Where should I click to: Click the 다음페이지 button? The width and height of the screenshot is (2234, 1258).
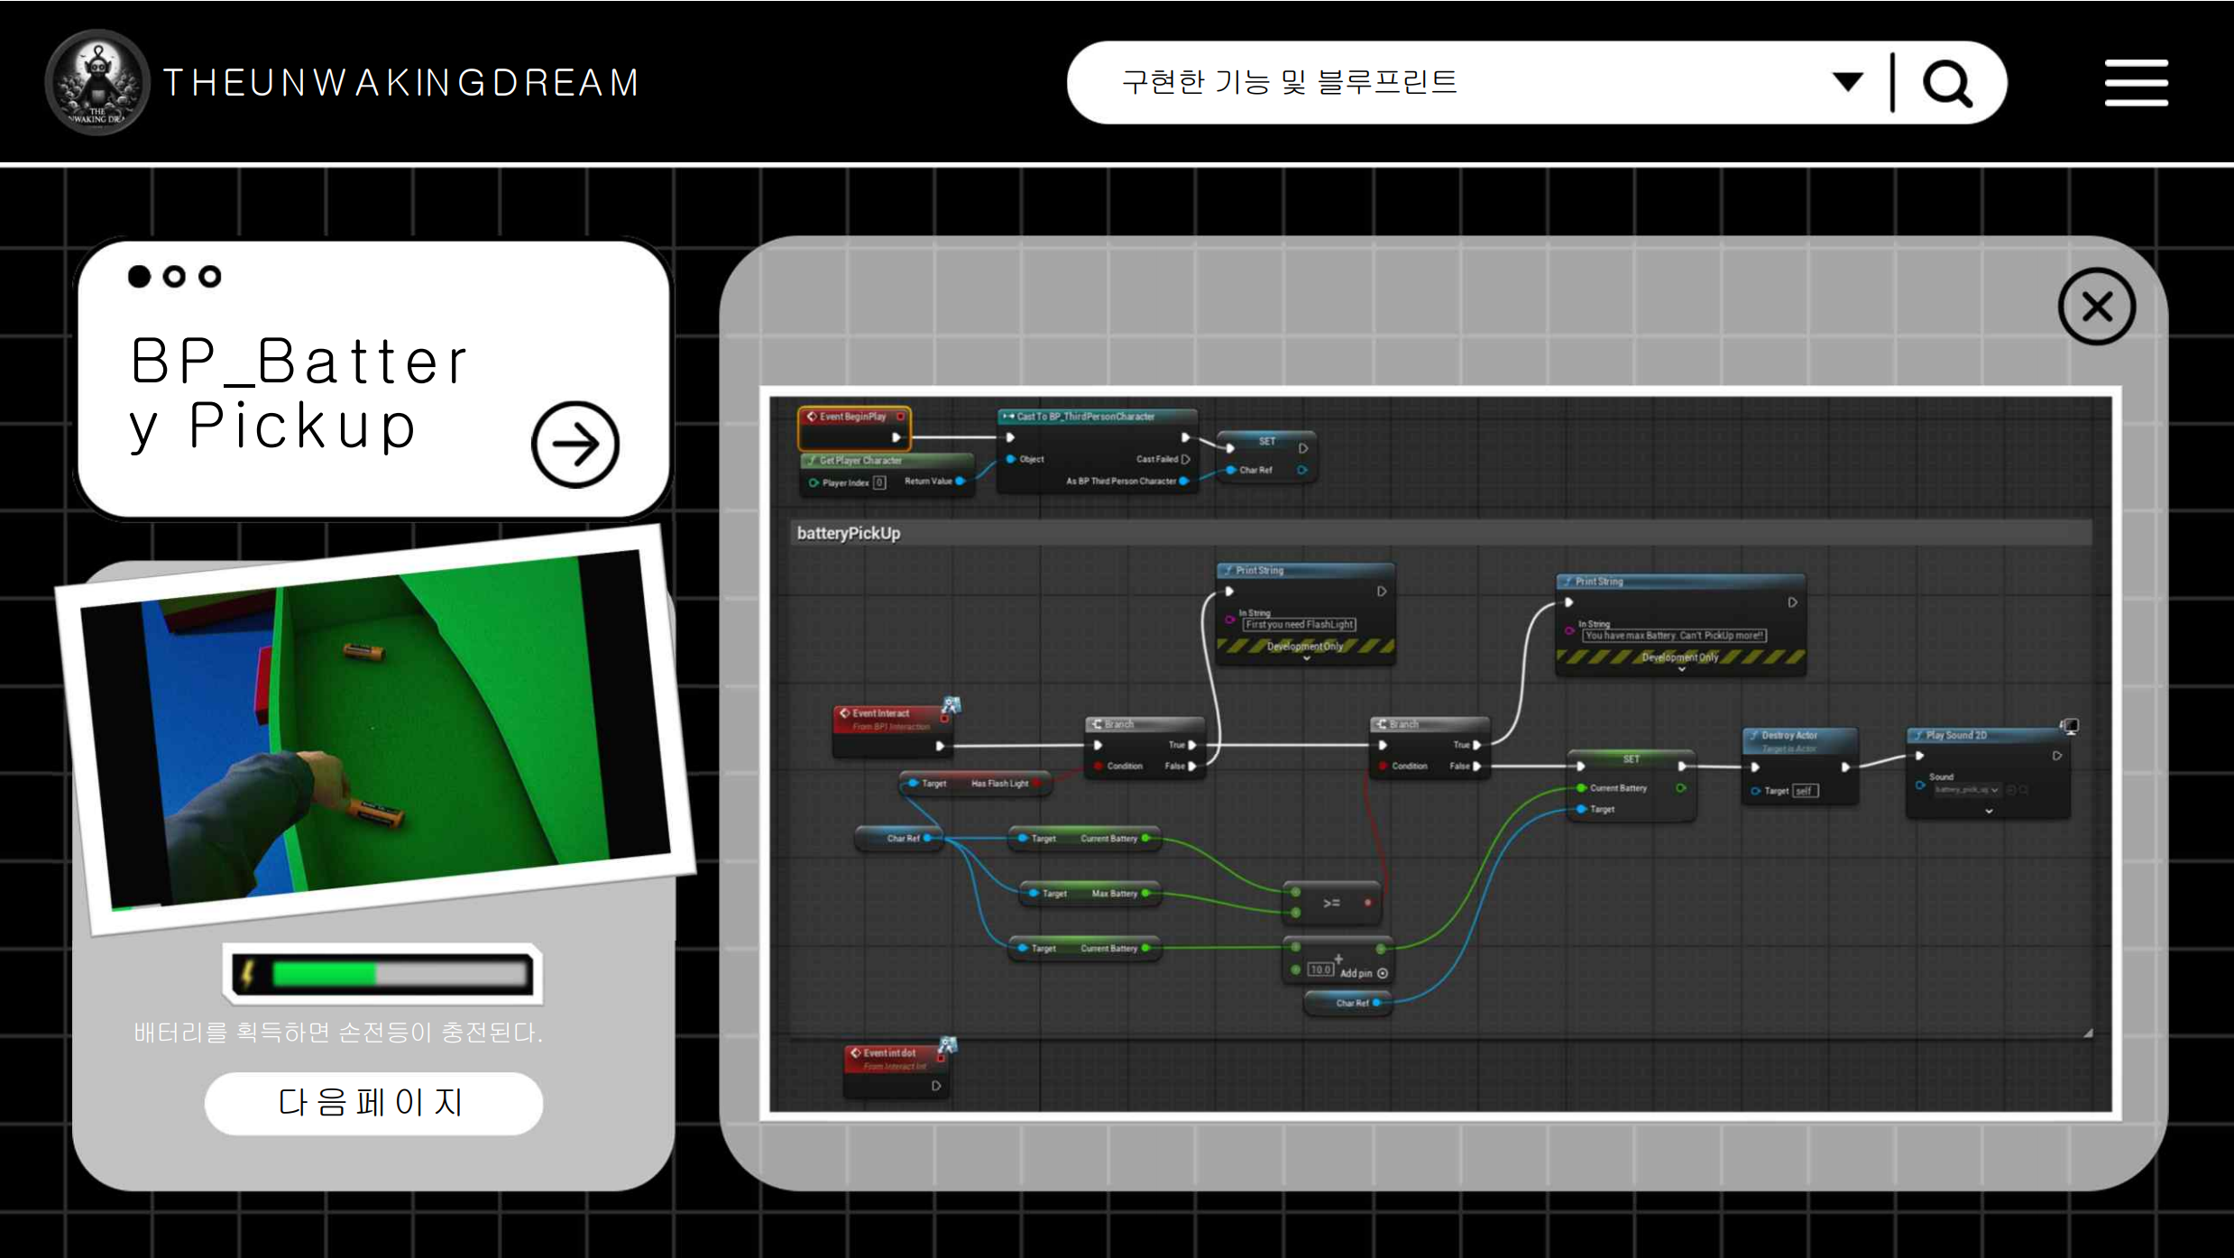pyautogui.click(x=373, y=1103)
